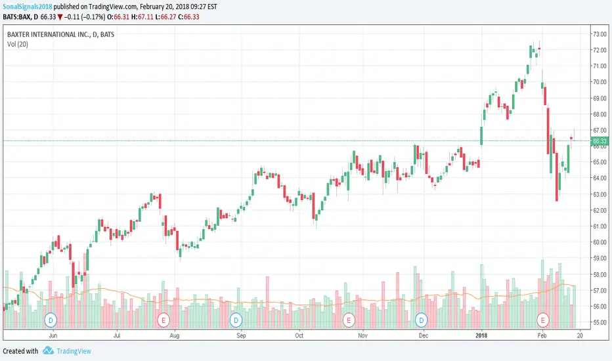The image size is (612, 361).
Task: Click the Vol (20) indicator label
Action: pyautogui.click(x=18, y=44)
